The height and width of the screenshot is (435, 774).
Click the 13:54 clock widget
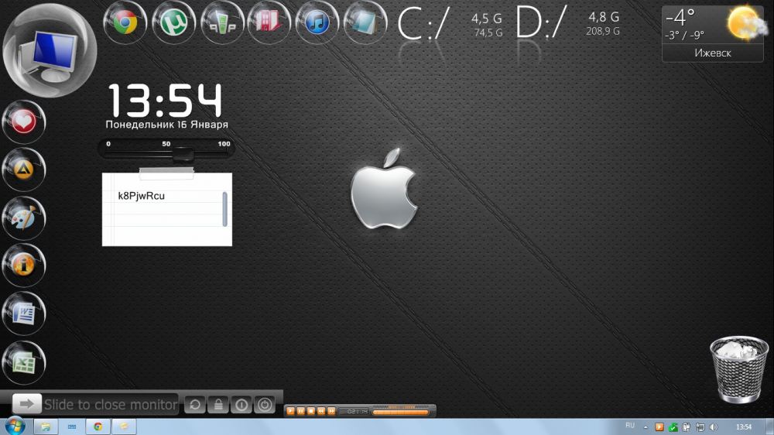point(166,100)
